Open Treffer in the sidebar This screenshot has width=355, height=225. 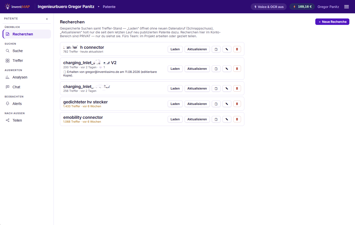click(x=27, y=61)
